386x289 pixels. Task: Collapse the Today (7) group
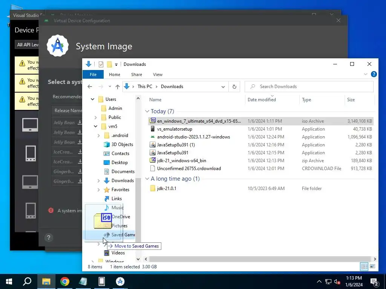(147, 111)
